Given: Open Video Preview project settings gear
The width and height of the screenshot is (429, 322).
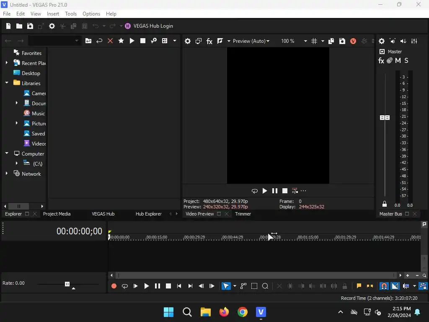Looking at the screenshot, I should tap(188, 41).
